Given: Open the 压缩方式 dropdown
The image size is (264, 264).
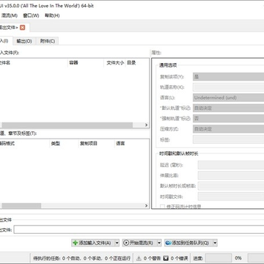Looking at the screenshot, I should [x=228, y=129].
